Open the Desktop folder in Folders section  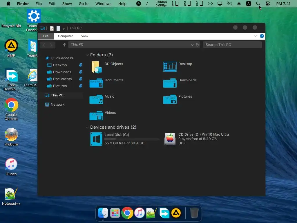coord(178,66)
